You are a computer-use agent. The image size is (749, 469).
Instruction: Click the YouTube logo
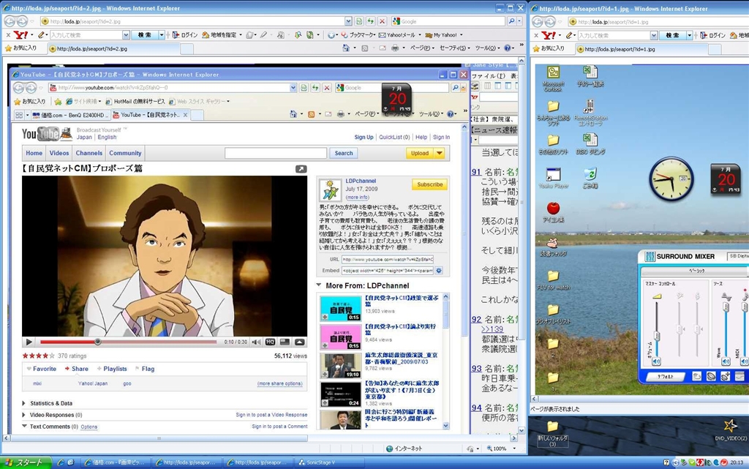click(x=41, y=134)
